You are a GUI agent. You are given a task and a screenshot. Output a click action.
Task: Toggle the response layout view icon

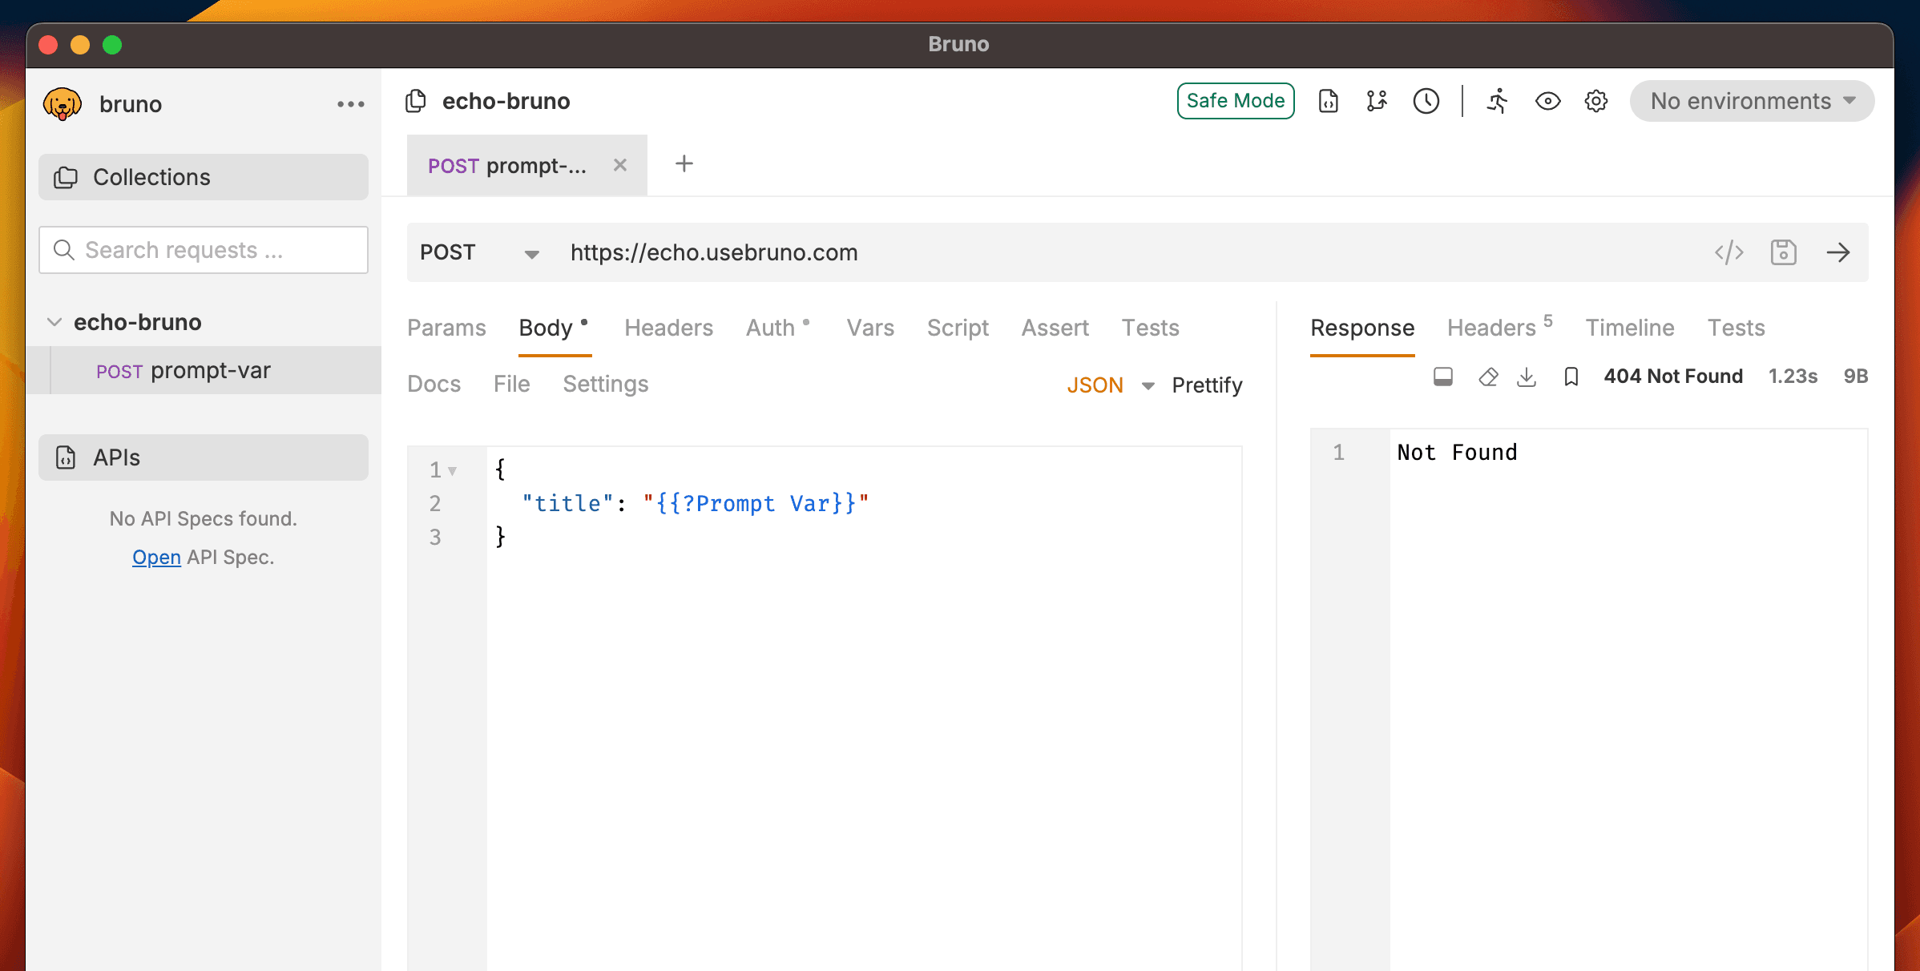pyautogui.click(x=1442, y=377)
